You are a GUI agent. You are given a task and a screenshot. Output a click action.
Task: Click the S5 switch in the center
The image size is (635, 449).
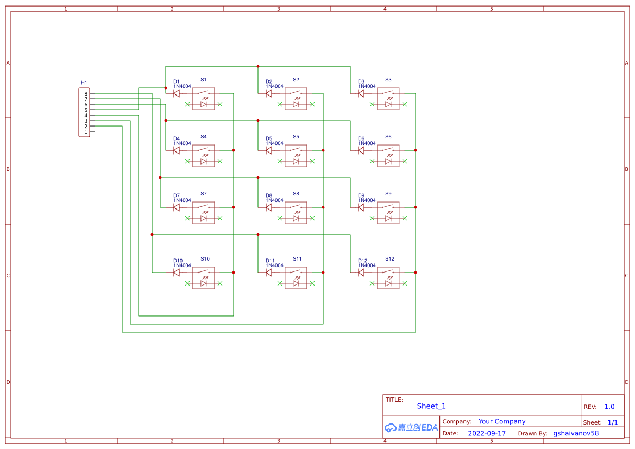click(296, 156)
